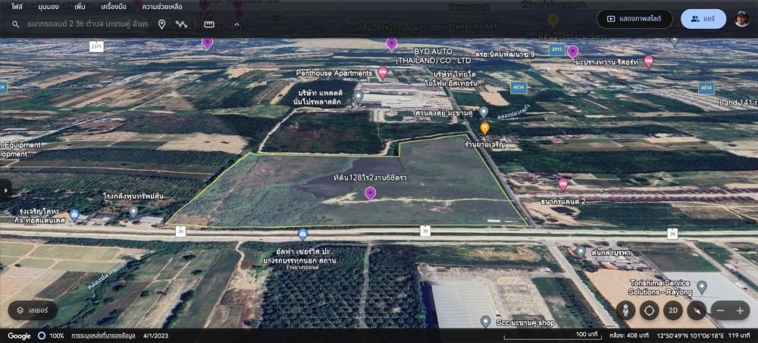Collapse the toolbar with the chevron arrow
Screen dimensions: 758x343
click(236, 24)
